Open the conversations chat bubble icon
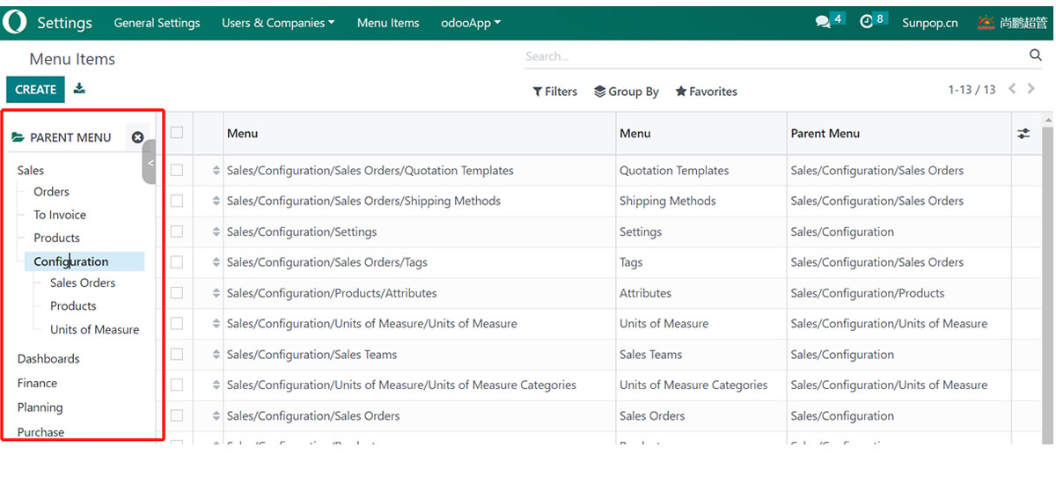Screen dimensions: 1056x477 pyautogui.click(x=823, y=22)
